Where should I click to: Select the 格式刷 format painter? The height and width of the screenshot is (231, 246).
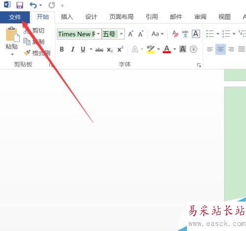click(37, 53)
